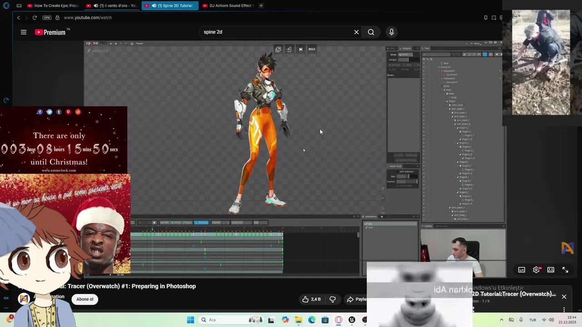Open Unreal Engine from the taskbar
Screen dimensions: 582x327
[352, 320]
